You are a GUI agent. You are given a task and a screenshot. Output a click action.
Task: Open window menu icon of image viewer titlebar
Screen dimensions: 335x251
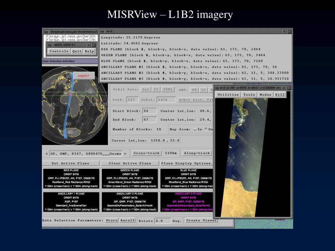217,88
